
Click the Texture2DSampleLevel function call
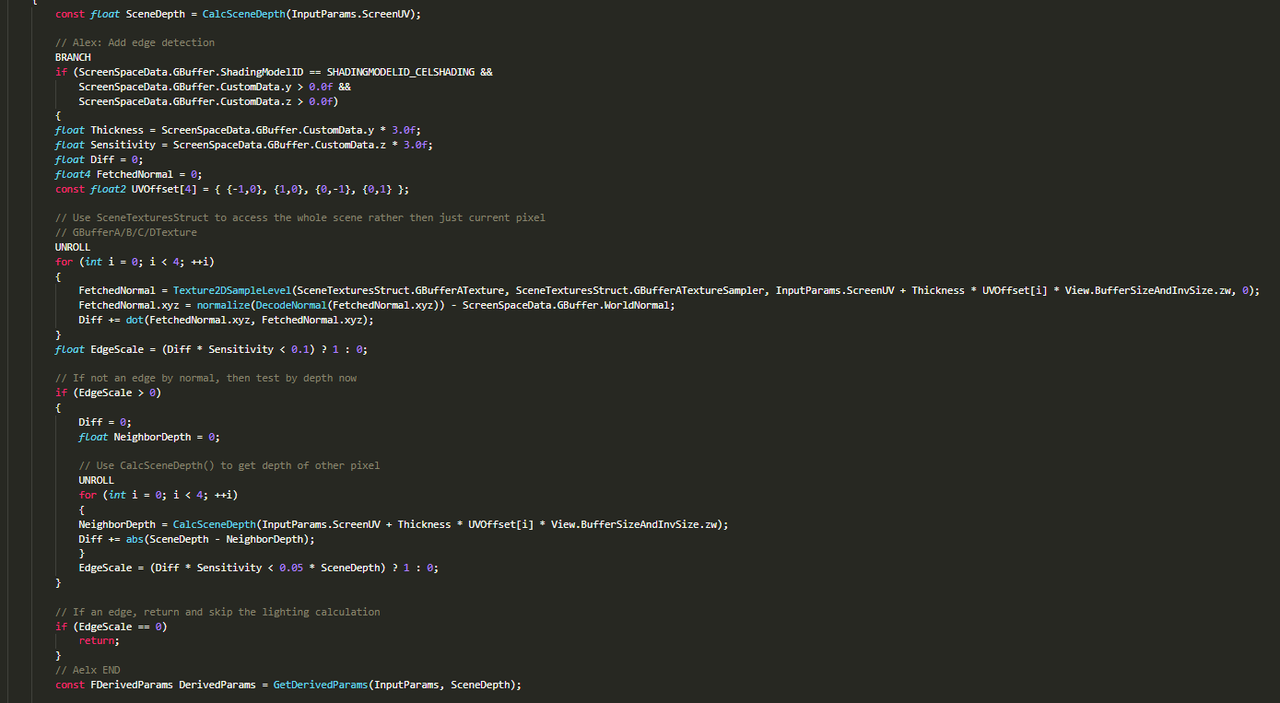coord(232,290)
